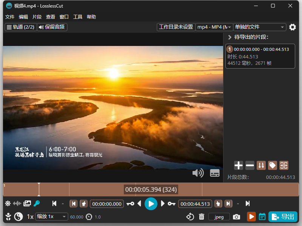Viewport: 302px width, 226px height.
Task: Capture snapshot with the camera icon
Action: (x=236, y=217)
